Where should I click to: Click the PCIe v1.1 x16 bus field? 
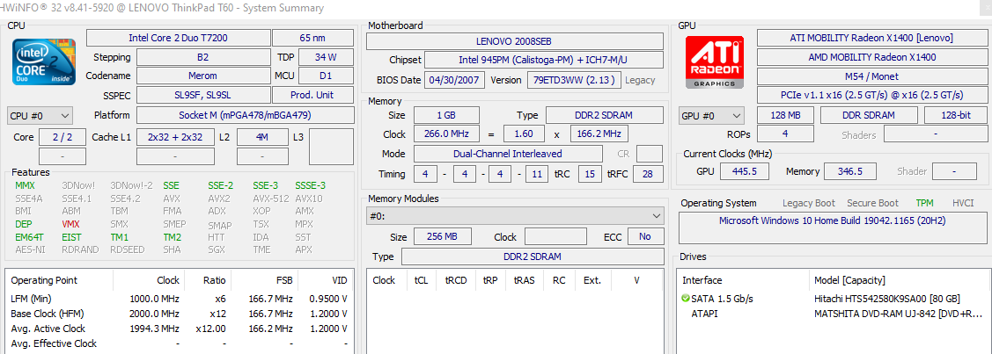click(x=871, y=95)
